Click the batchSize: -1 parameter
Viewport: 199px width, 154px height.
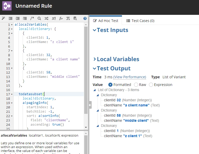tap(40, 111)
